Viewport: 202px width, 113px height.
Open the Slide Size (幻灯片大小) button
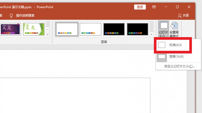coord(163,29)
